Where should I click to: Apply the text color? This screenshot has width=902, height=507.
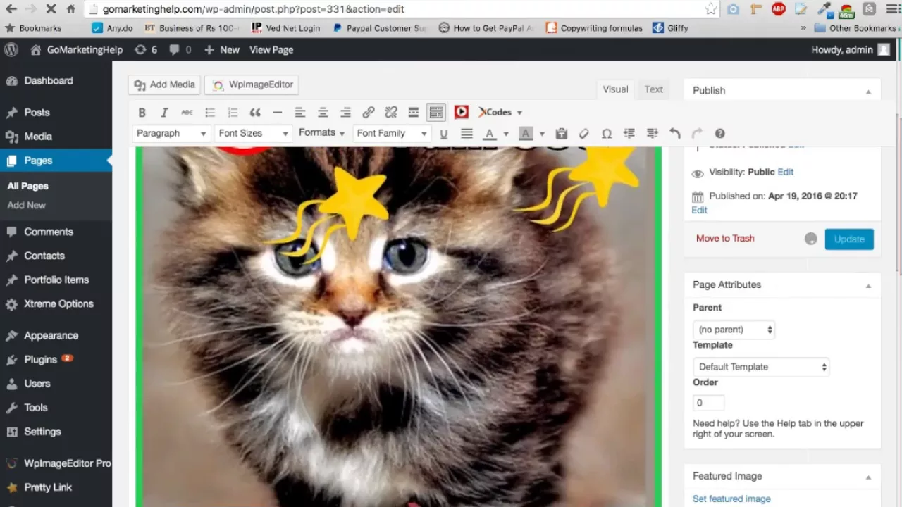click(490, 134)
